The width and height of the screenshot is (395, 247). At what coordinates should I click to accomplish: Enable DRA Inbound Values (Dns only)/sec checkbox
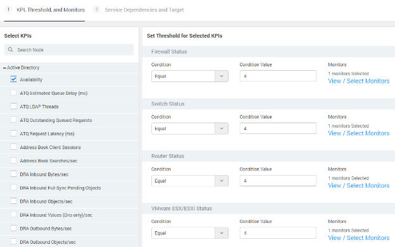(x=13, y=215)
